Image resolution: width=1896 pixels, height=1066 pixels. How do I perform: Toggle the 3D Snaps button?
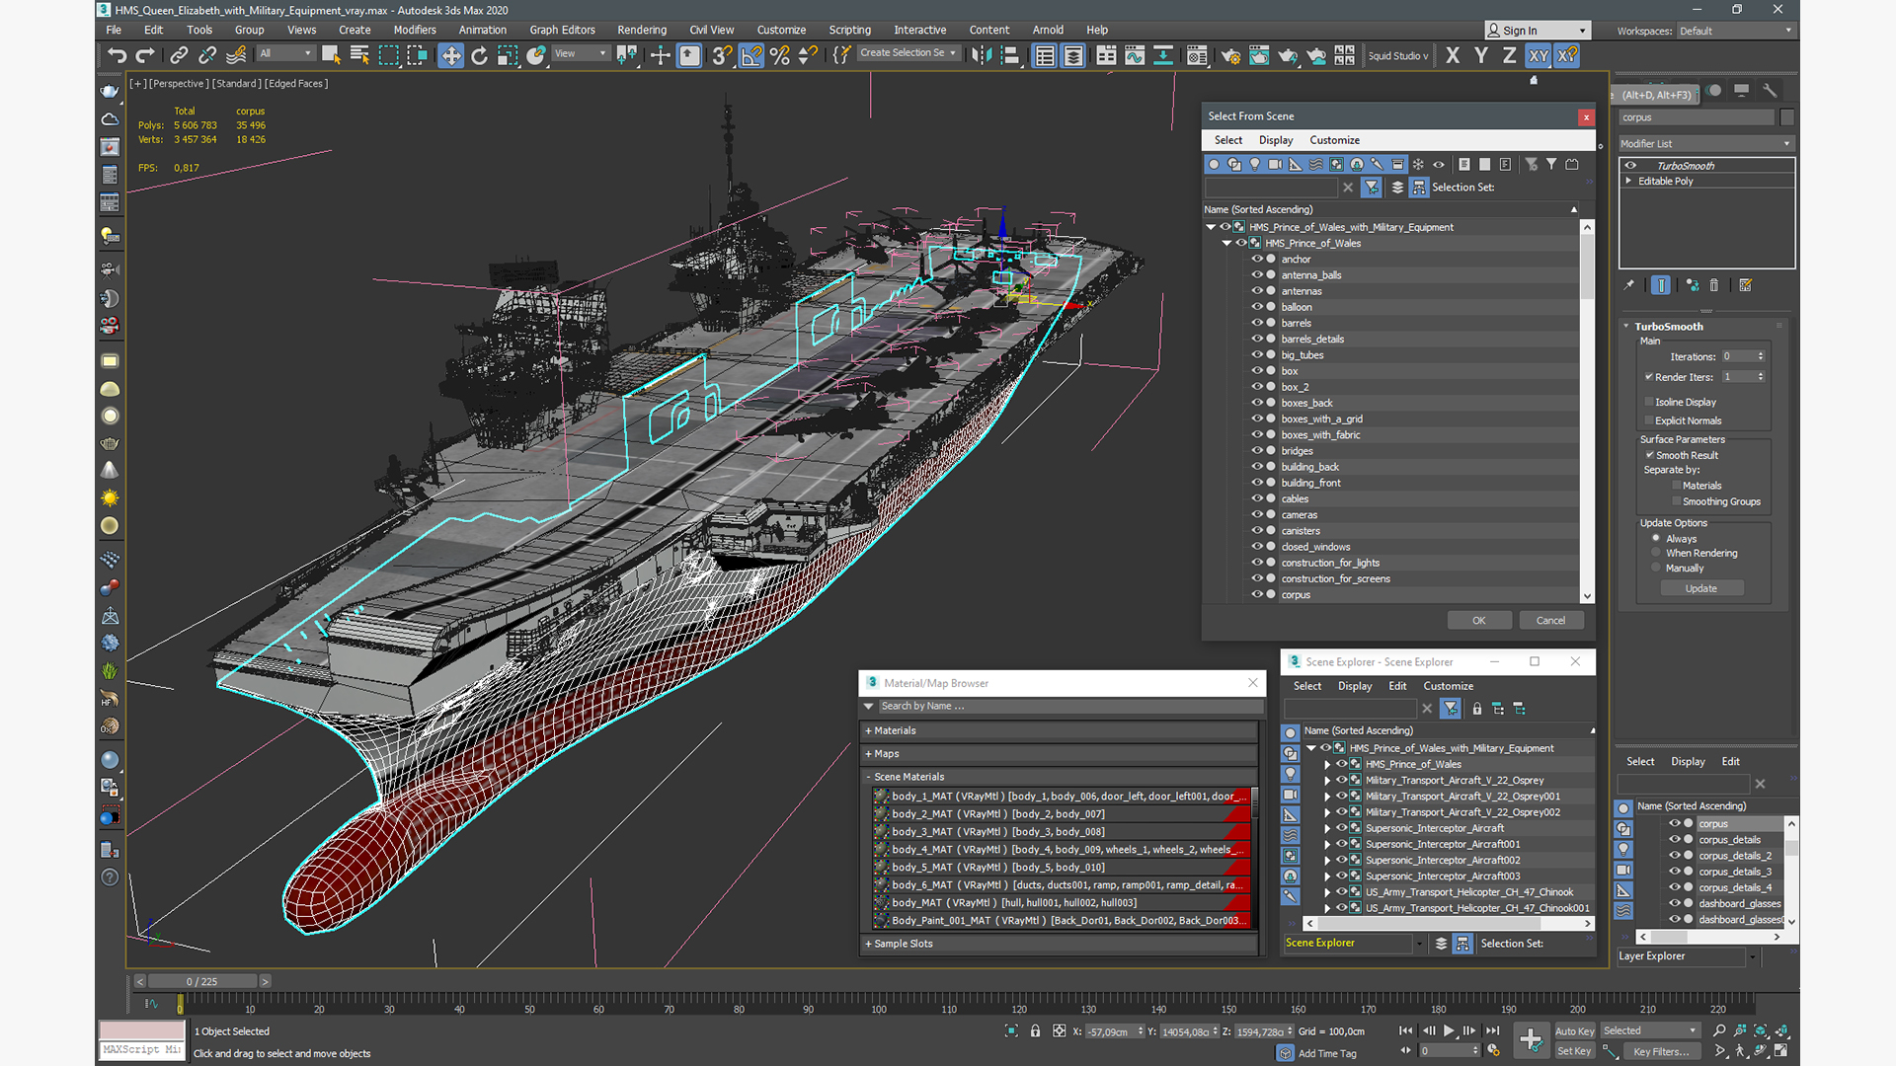coord(723,55)
